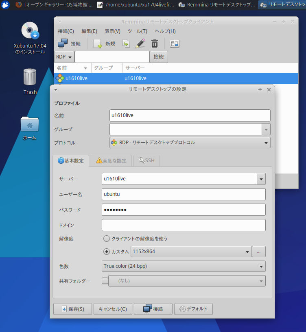Viewport: 306px width, 332px height.
Task: Click the preferences toolbar icon in Remmina
Action: pyautogui.click(x=174, y=44)
